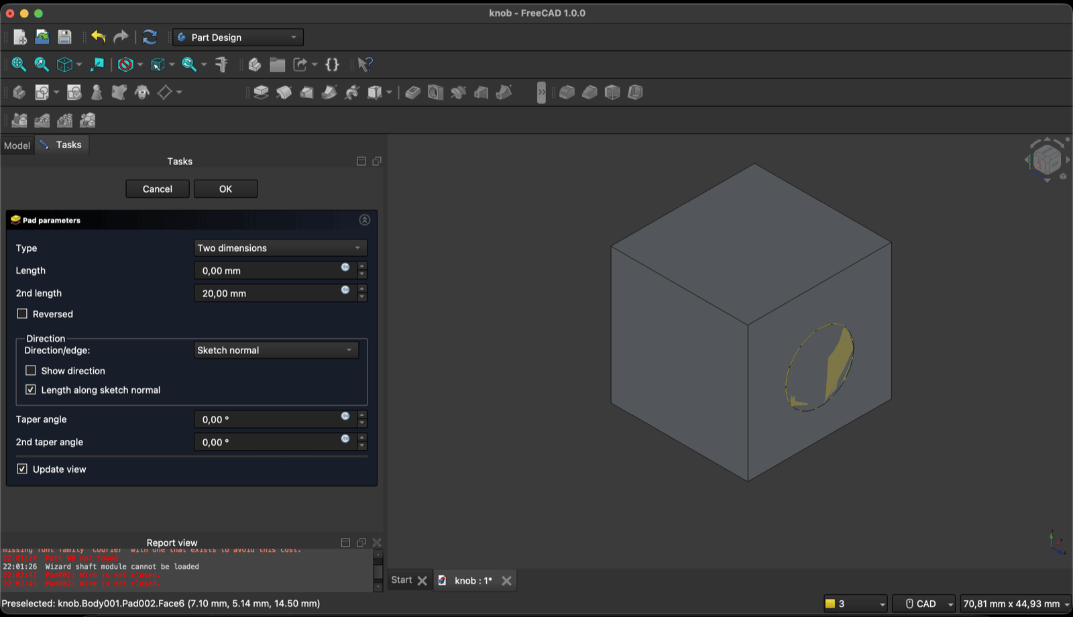Select the knob : 1* document tab
The width and height of the screenshot is (1073, 617).
coord(473,581)
